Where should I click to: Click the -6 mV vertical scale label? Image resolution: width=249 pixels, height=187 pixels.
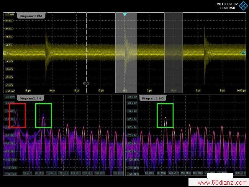9,77
